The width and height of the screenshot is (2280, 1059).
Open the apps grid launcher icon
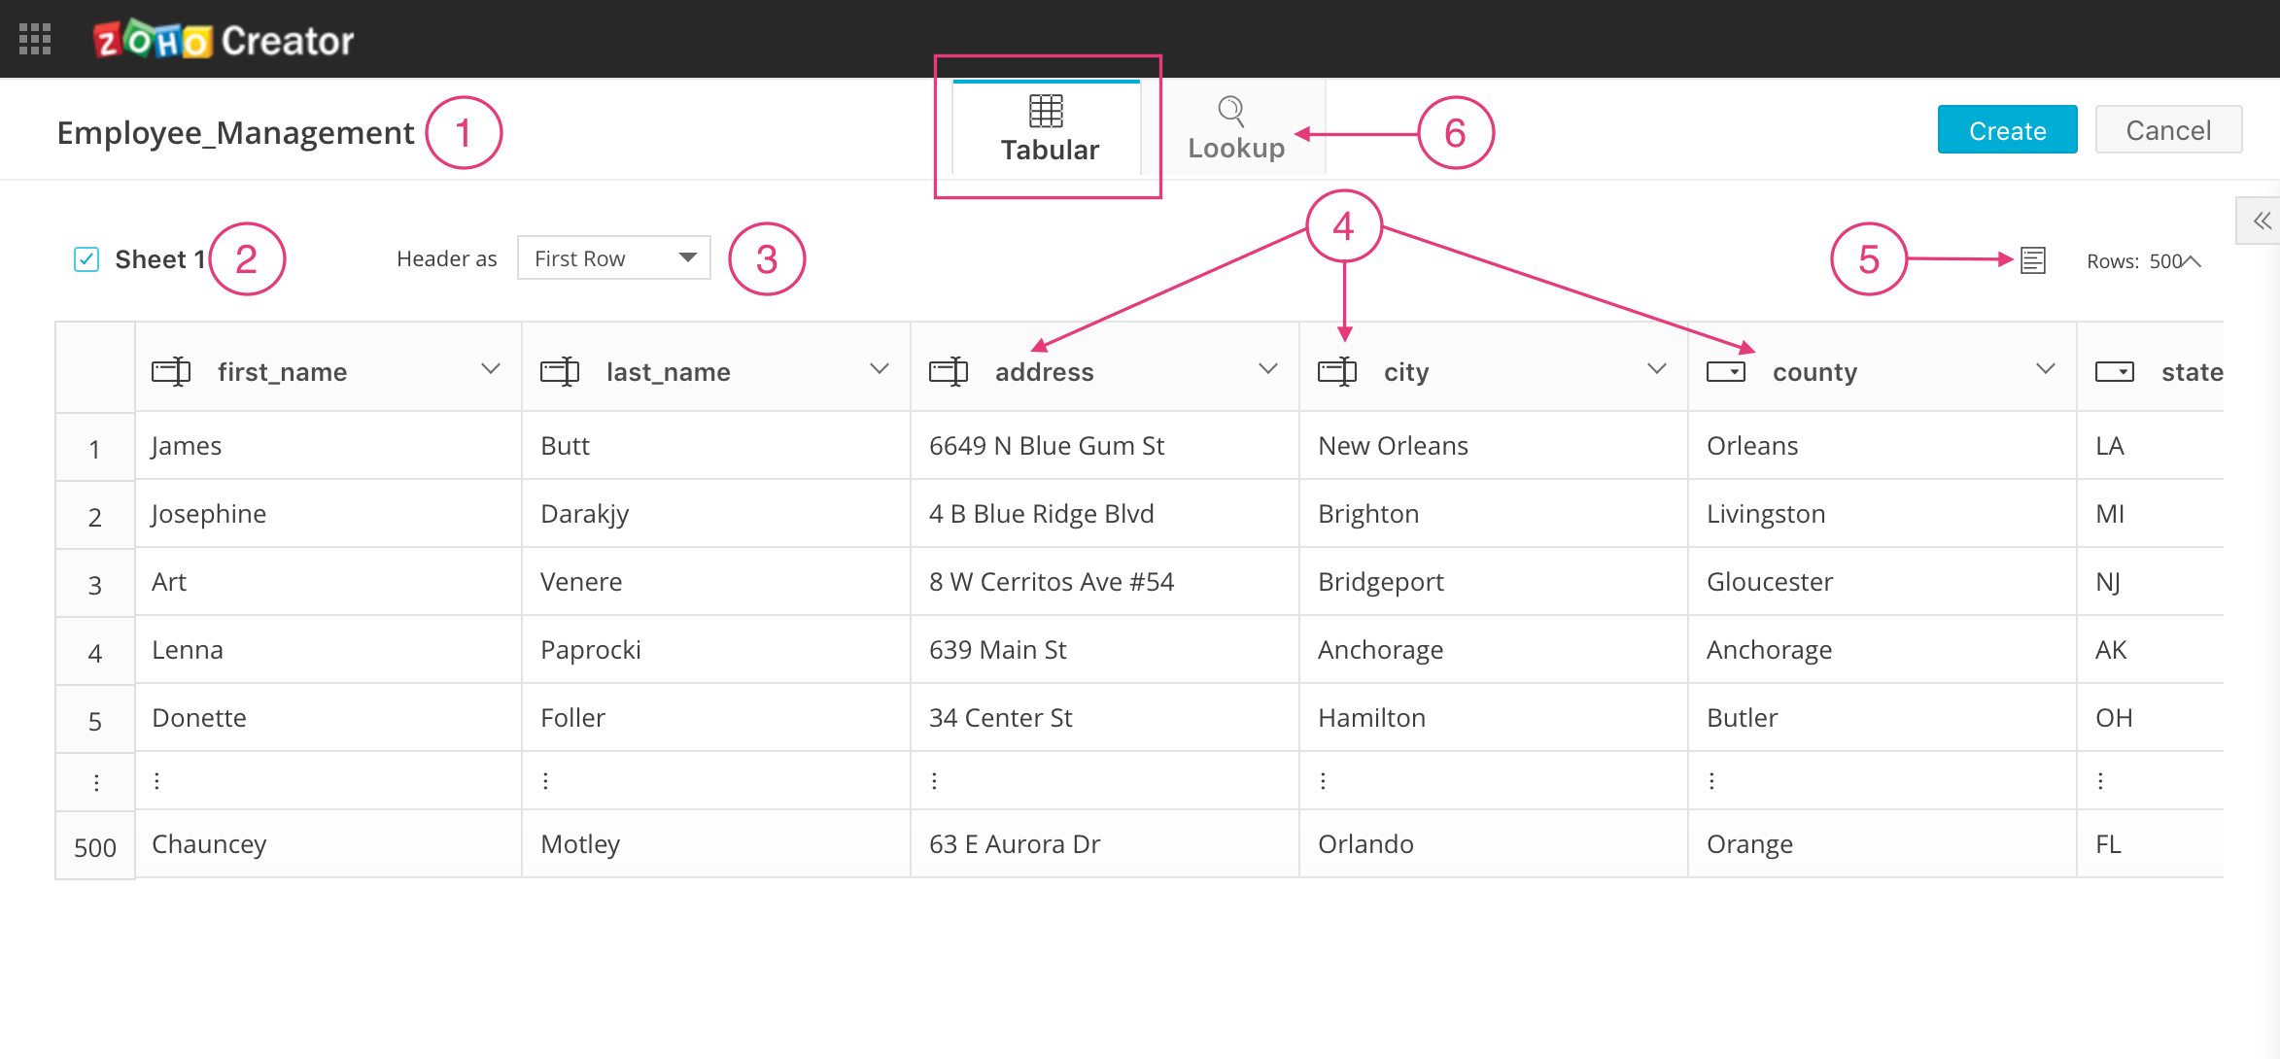pos(35,39)
